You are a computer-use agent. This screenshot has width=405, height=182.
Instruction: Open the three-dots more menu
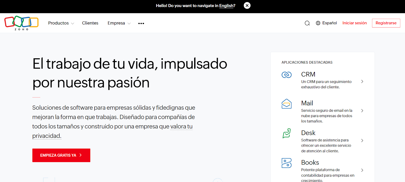point(141,23)
